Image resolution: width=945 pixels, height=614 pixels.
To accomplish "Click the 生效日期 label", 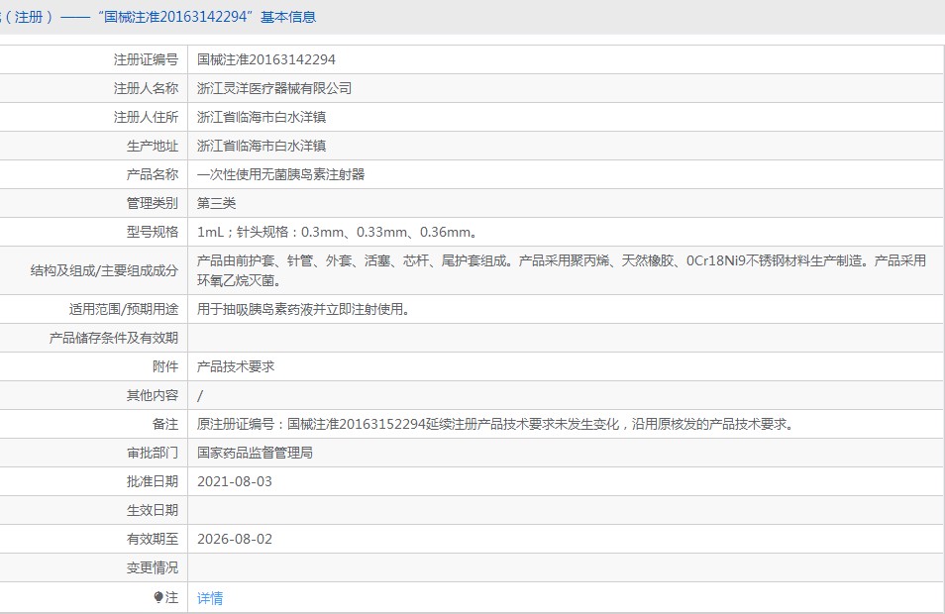I will pyautogui.click(x=153, y=510).
